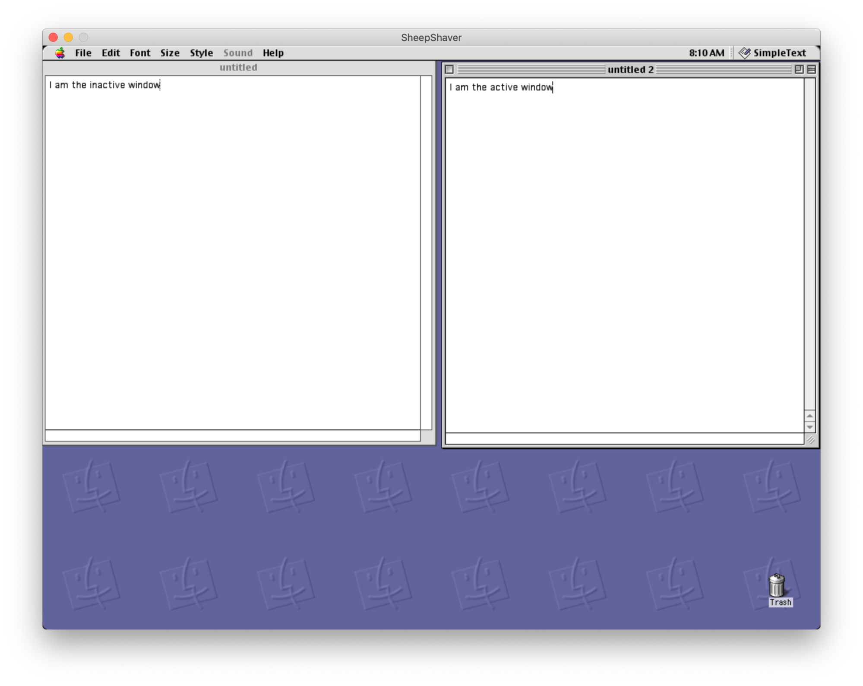863x686 pixels.
Task: Click the expand zoom icon on untitled 2
Action: (x=798, y=69)
